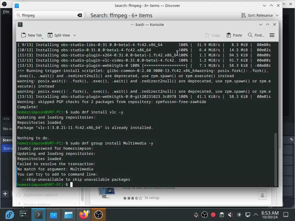
Task: Click the greyed-out Copy button in Konsole
Action: 212,35
